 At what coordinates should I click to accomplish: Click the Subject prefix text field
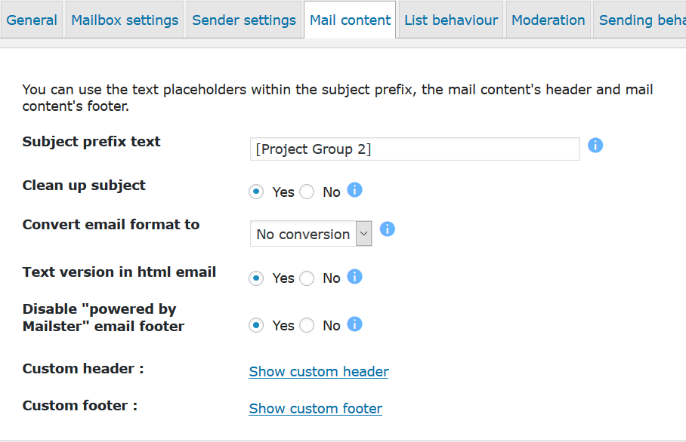pyautogui.click(x=415, y=149)
